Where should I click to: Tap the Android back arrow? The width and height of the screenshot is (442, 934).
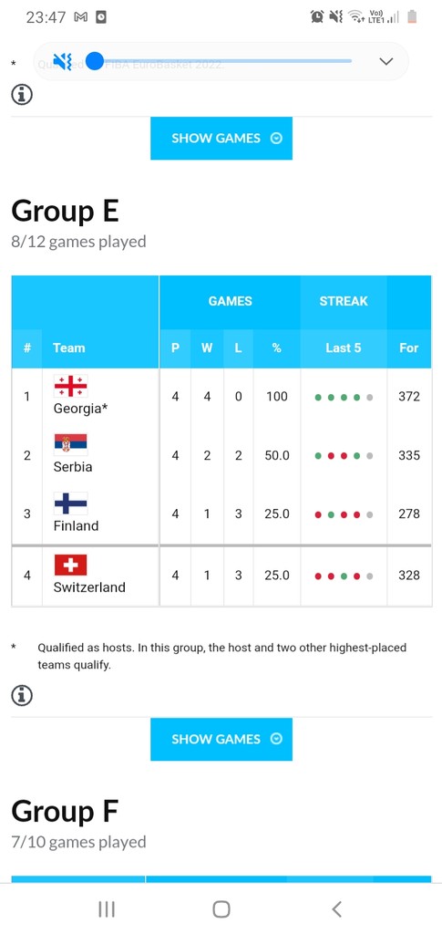pos(336,909)
